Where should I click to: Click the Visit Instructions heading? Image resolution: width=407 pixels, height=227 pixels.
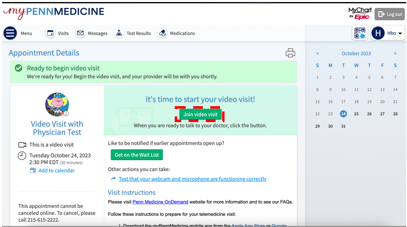pos(131,192)
